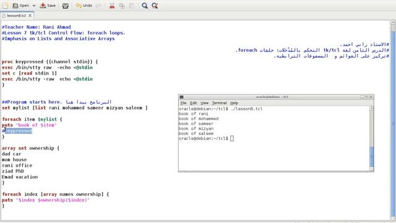396x223 pixels.
Task: Switch to the lesson8.tcl tab
Action: pyautogui.click(x=16, y=15)
